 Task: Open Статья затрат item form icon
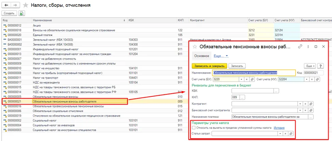point(291,134)
